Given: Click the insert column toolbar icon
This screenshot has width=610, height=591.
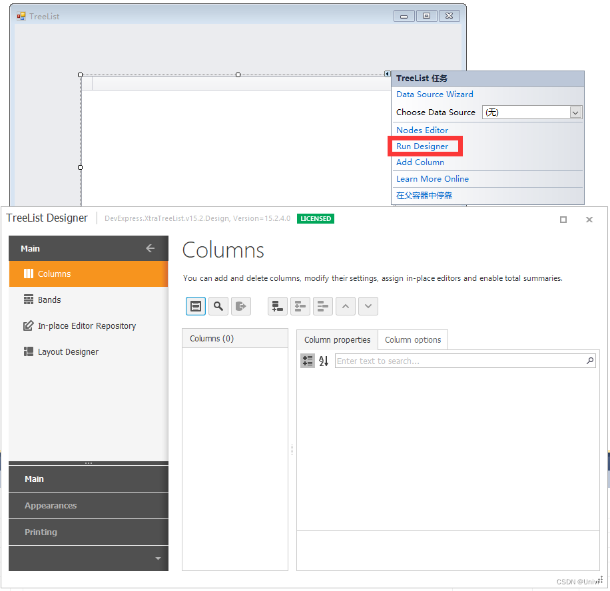Looking at the screenshot, I should click(x=300, y=306).
